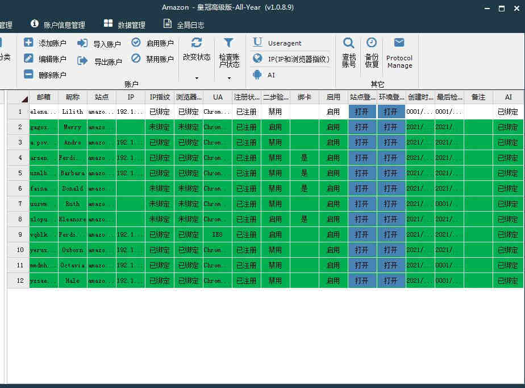The width and height of the screenshot is (525, 388).
Task: Click 环境登 打开 button in row 7
Action: click(391, 204)
